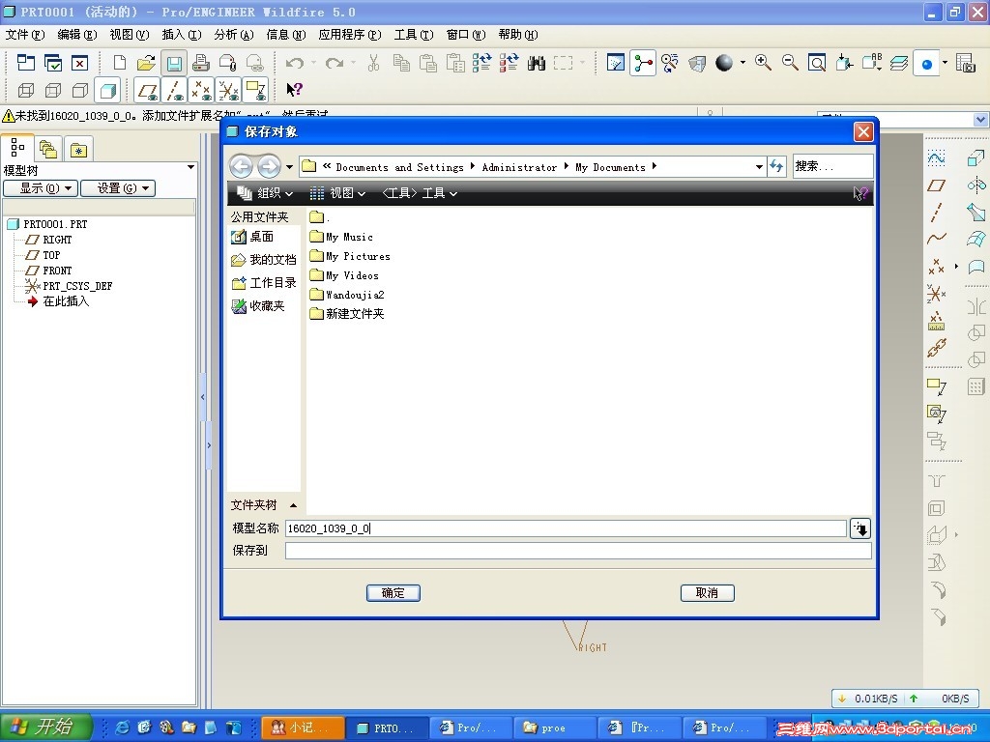Switch to shaded display style
990x742 pixels.
pos(108,90)
